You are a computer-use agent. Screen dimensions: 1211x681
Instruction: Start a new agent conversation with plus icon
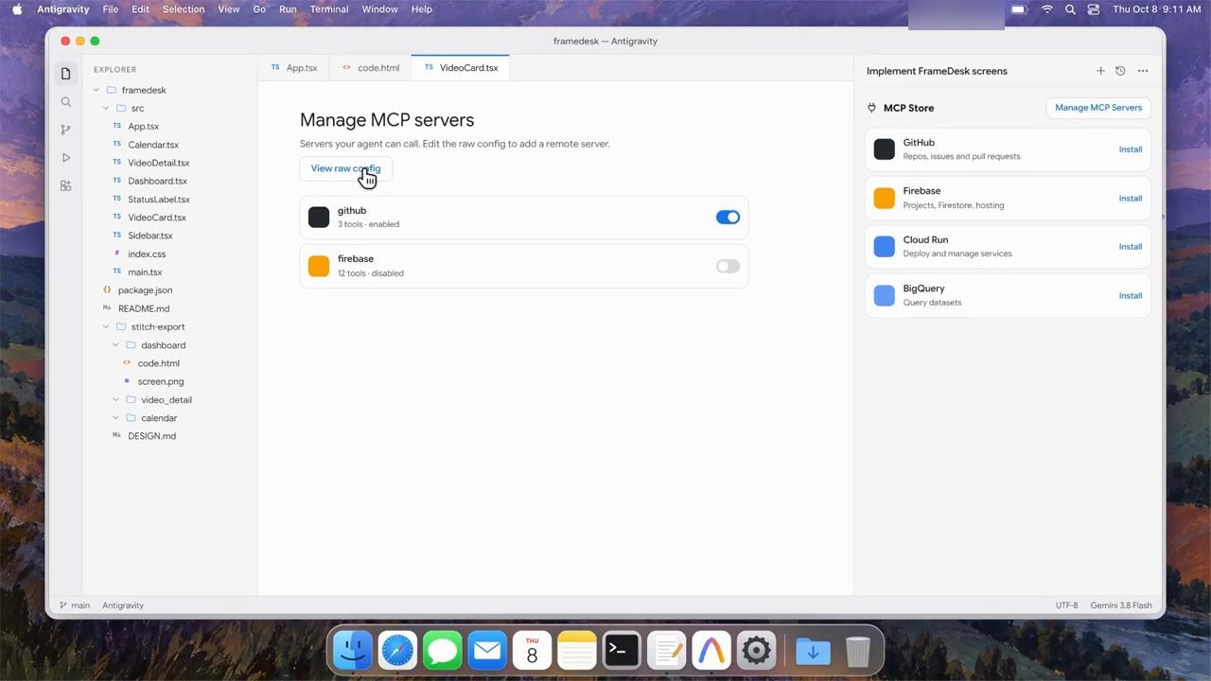tap(1100, 71)
